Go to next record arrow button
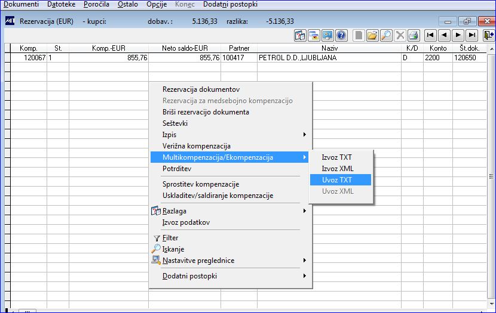 tap(458, 35)
